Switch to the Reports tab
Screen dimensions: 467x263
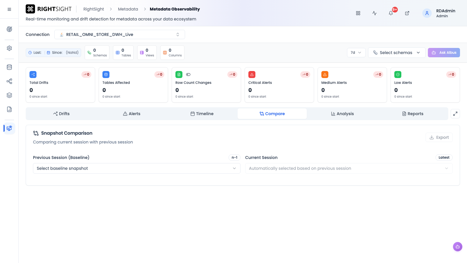coord(413,114)
